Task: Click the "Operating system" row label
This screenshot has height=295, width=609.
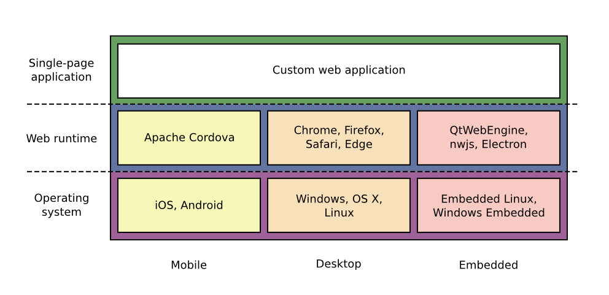Action: [61, 205]
